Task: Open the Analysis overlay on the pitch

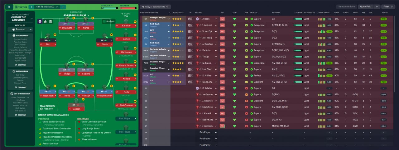Action: pyautogui.click(x=108, y=21)
